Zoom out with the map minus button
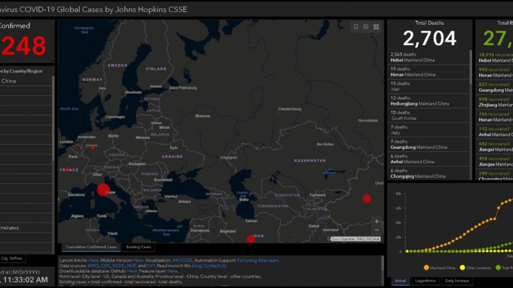Screen dimensions: 513x288 click(376, 230)
